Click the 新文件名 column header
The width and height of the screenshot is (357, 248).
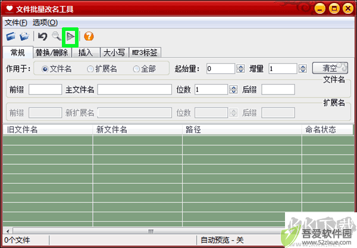click(137, 130)
